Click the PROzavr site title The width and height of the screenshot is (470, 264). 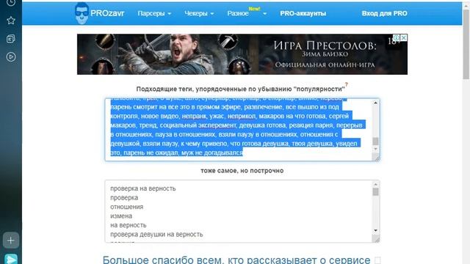[107, 13]
